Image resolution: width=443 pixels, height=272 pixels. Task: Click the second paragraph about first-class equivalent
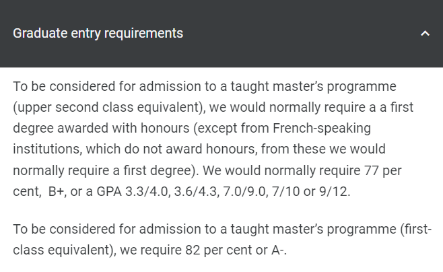pos(222,239)
